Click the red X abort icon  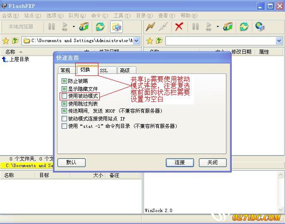[179, 27]
